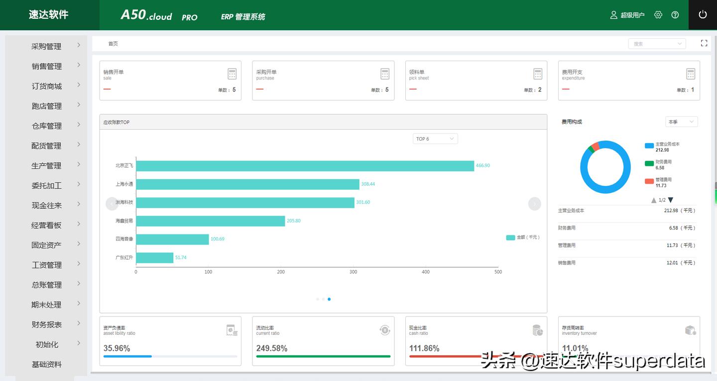Click the 销售开单 calculator icon
The height and width of the screenshot is (381, 717).
[232, 73]
